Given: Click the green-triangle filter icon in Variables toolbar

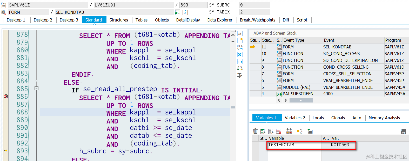Looking at the screenshot, I should tap(310, 131).
